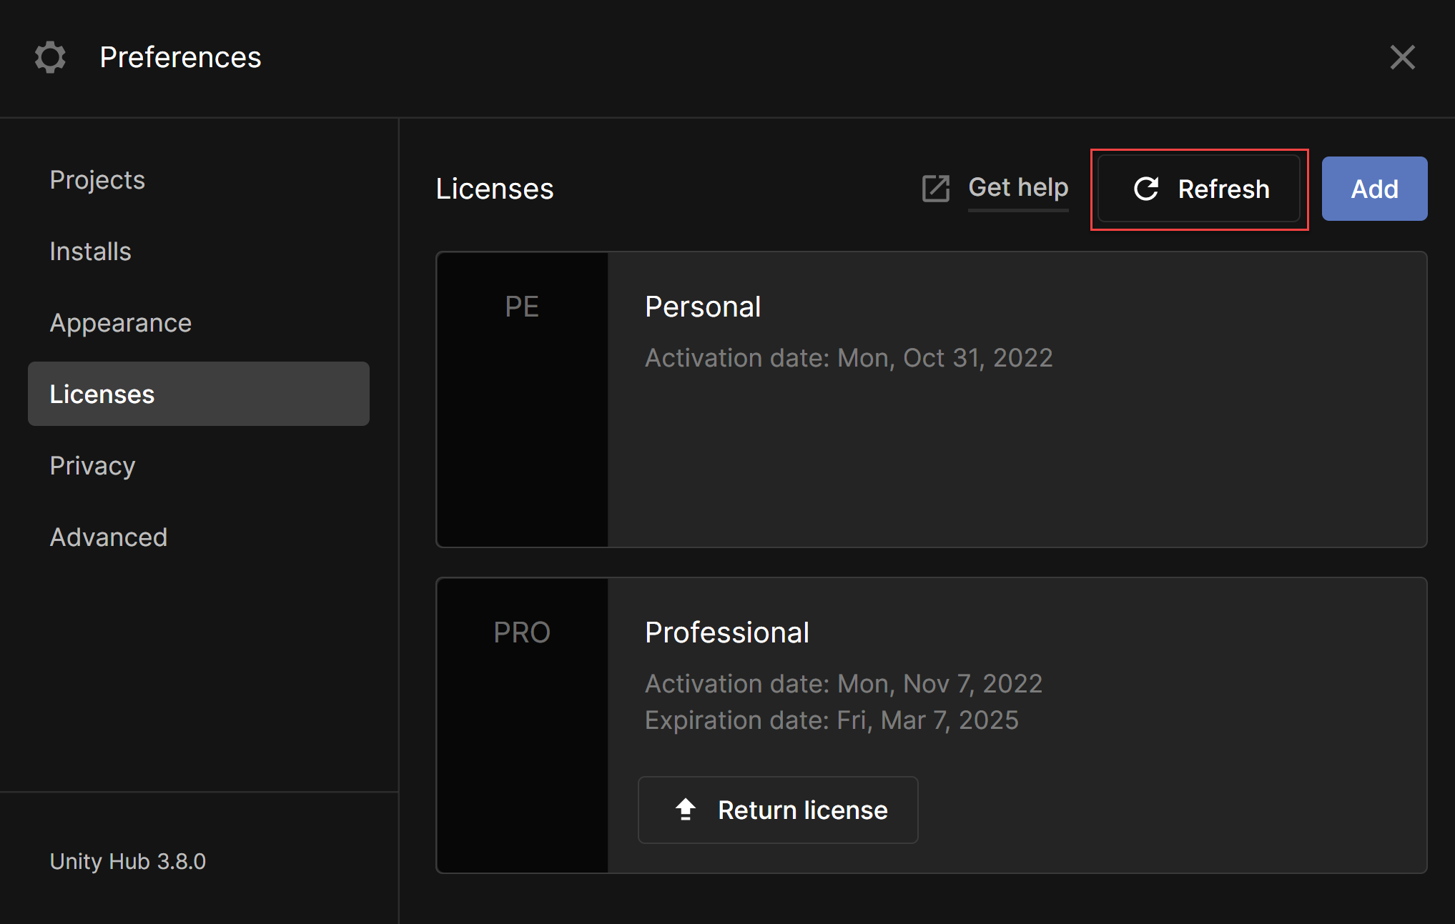This screenshot has width=1455, height=924.
Task: Click the PRO license badge
Action: (x=522, y=632)
